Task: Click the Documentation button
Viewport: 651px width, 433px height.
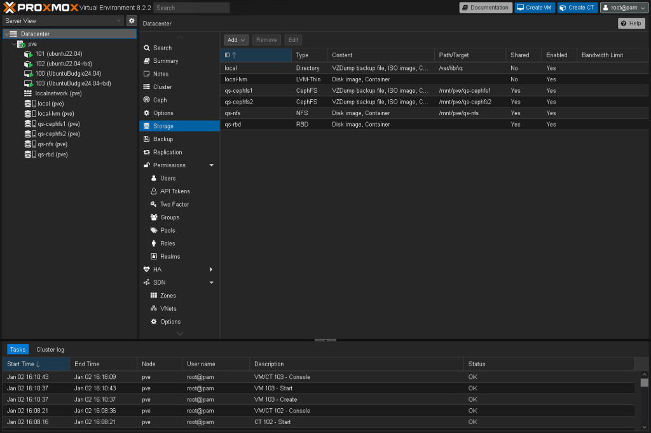Action: click(485, 8)
